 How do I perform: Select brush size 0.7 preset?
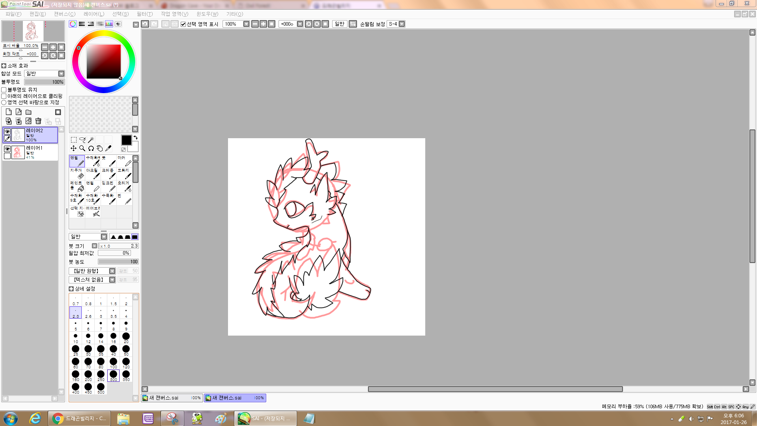click(76, 300)
